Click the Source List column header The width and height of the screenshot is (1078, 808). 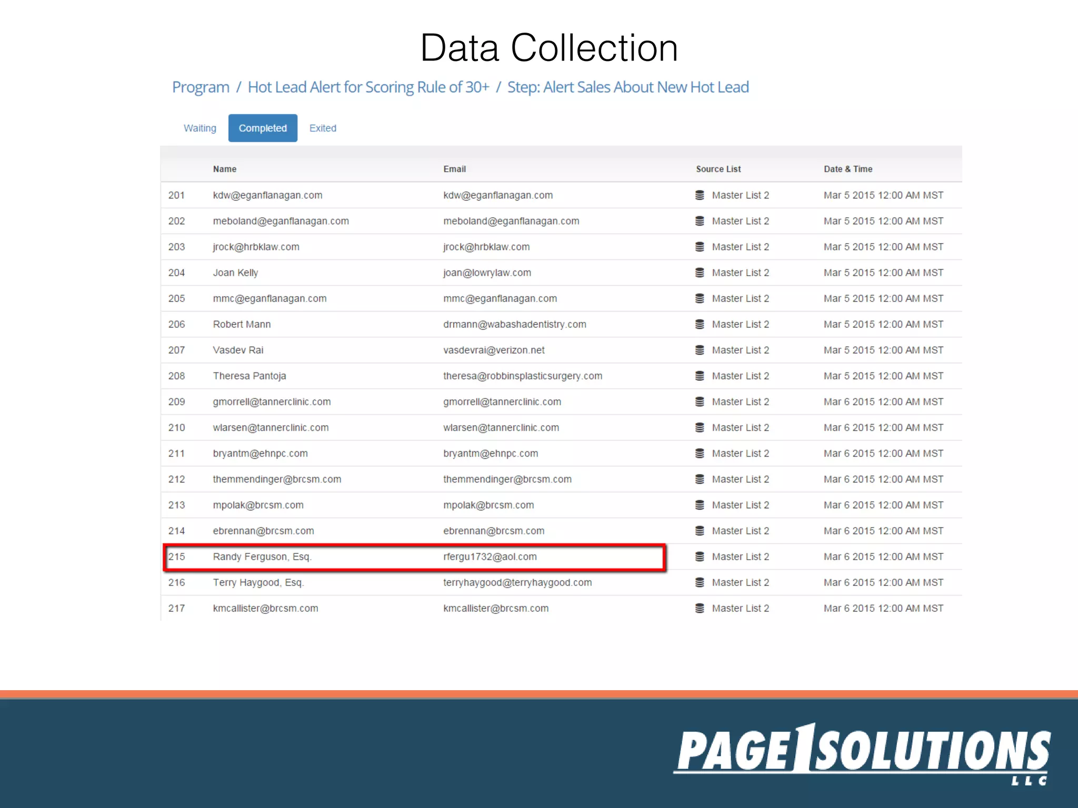tap(718, 169)
